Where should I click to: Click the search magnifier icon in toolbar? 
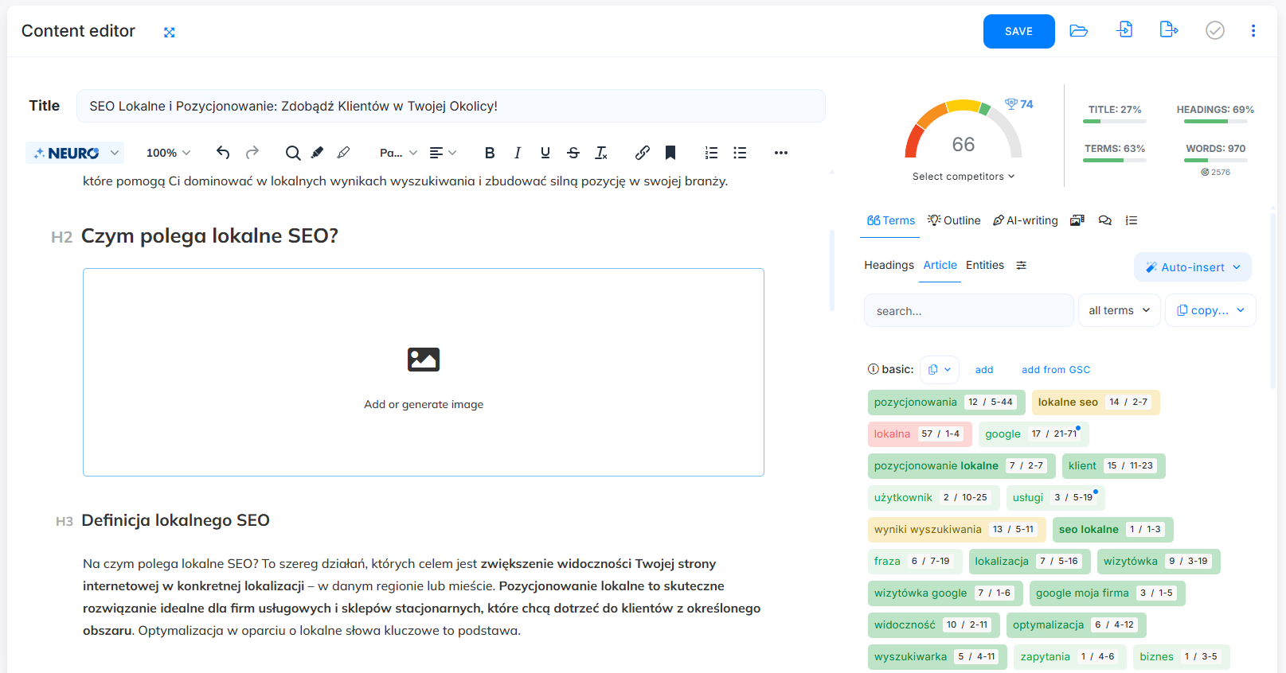pyautogui.click(x=293, y=153)
